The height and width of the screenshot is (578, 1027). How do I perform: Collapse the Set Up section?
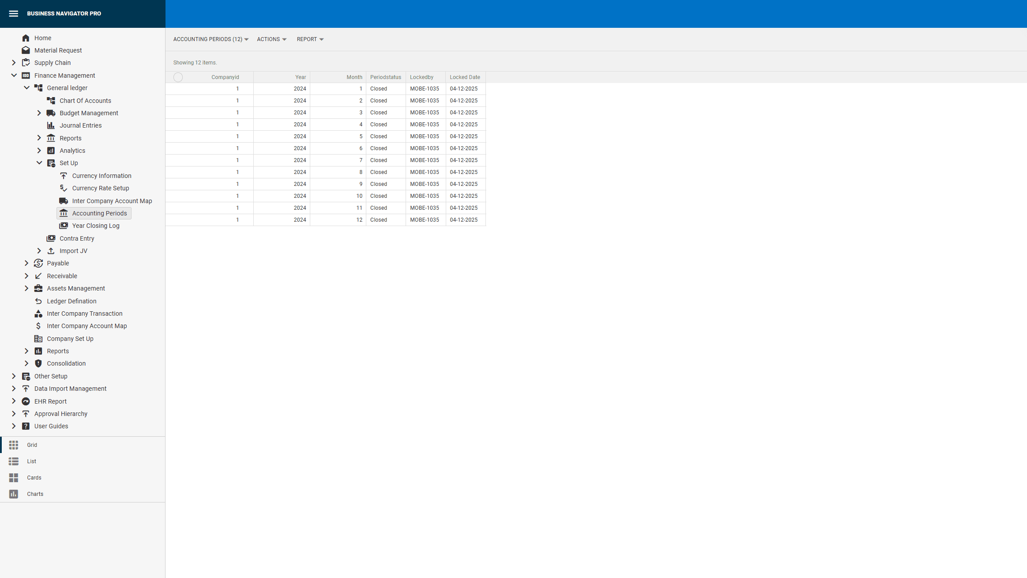click(39, 162)
